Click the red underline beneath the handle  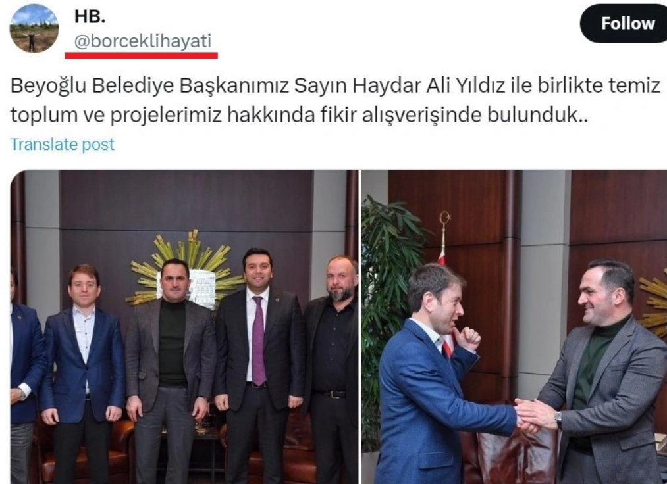tap(141, 55)
